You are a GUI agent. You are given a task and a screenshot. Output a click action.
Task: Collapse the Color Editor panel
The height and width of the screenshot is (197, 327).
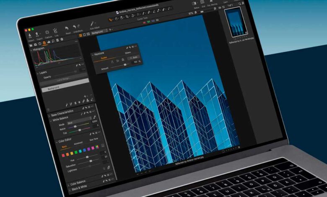57,142
